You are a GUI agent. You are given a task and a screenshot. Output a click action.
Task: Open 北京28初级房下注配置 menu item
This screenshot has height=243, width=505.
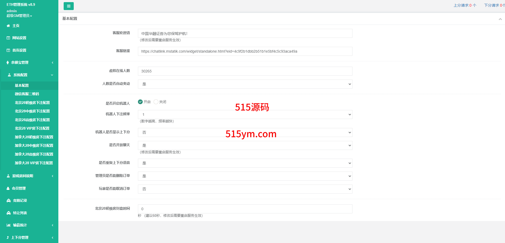tap(32, 103)
